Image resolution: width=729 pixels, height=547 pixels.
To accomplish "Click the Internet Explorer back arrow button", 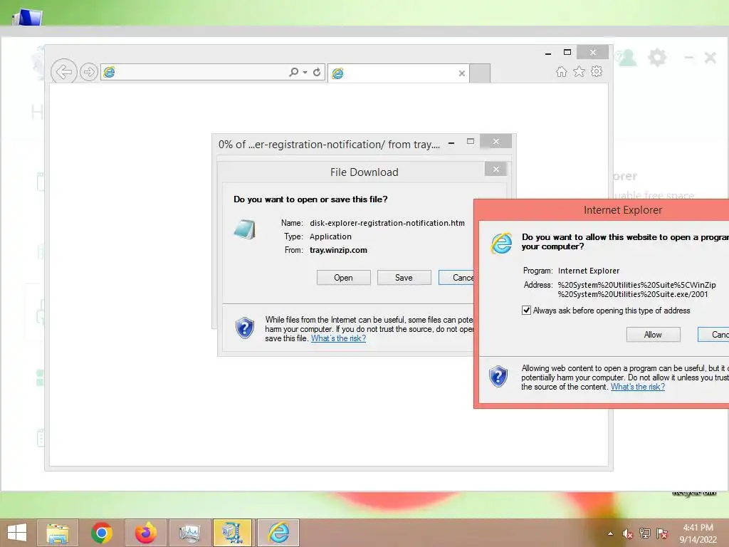I will pos(63,72).
